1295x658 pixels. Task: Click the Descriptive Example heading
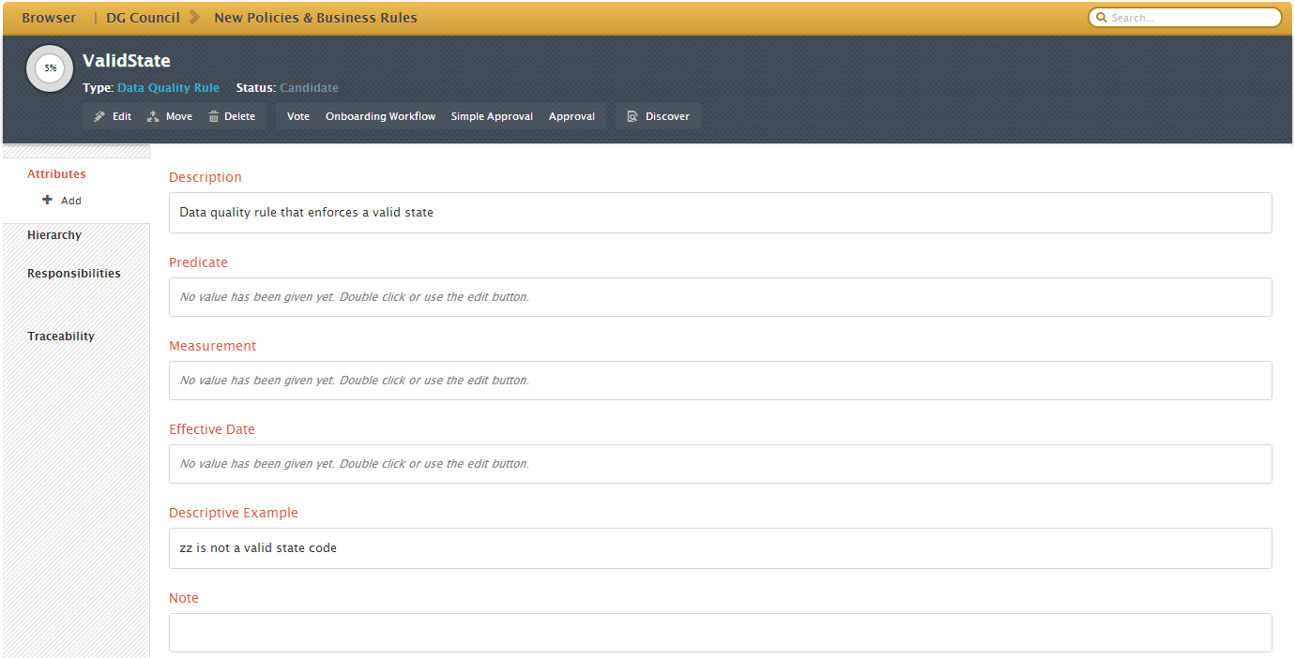click(234, 513)
